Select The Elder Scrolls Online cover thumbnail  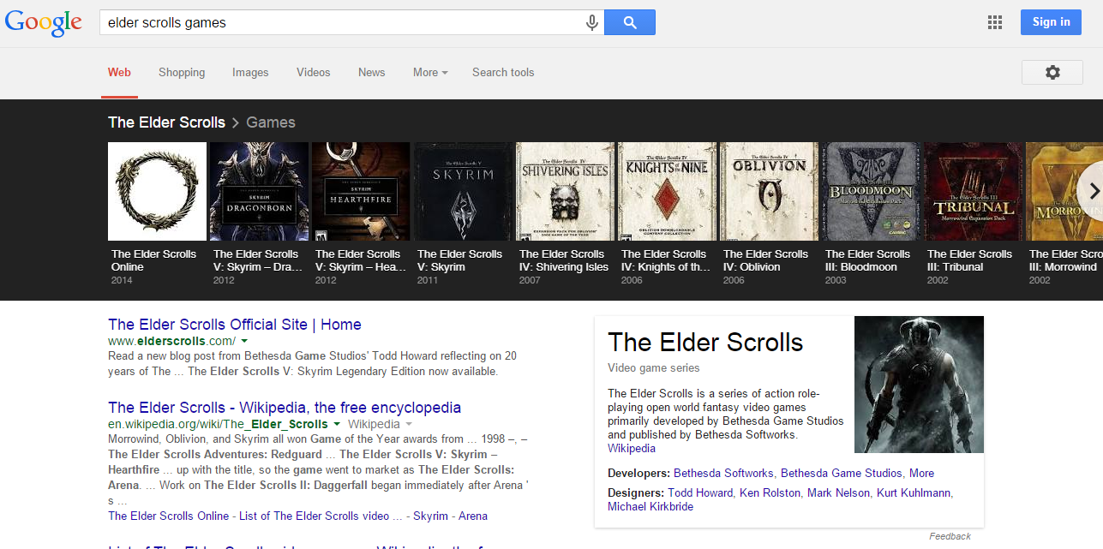click(x=157, y=191)
